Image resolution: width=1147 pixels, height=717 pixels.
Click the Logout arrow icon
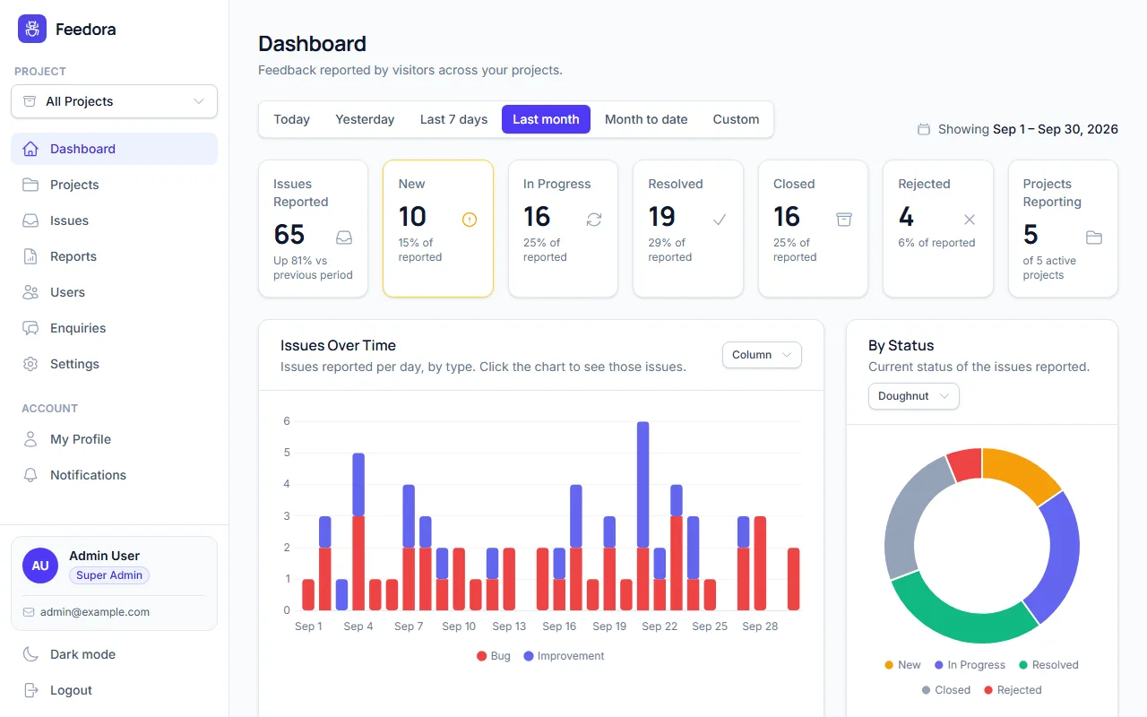[x=30, y=690]
